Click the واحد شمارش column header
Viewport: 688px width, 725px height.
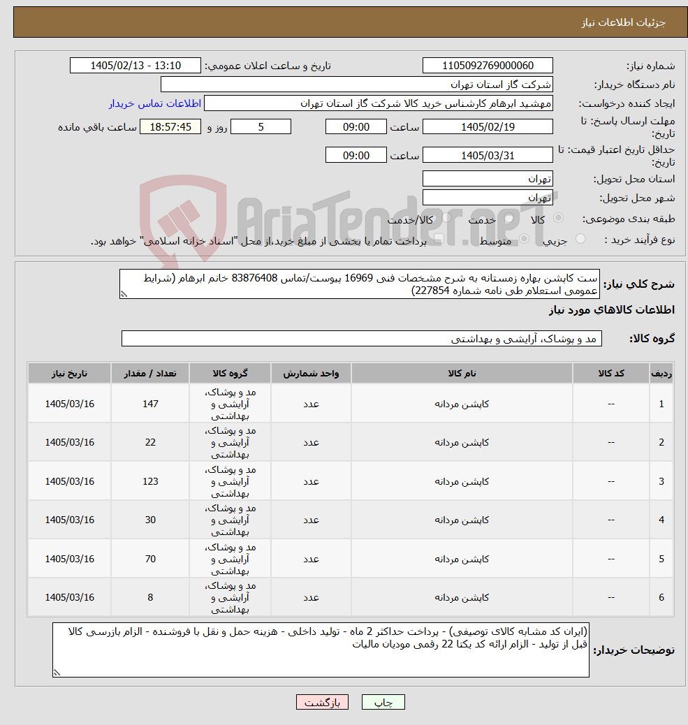click(312, 373)
